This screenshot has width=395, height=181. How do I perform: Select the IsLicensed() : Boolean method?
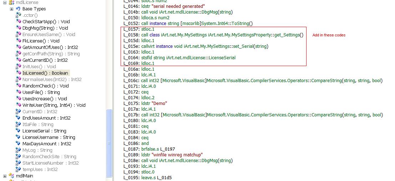tap(45, 73)
